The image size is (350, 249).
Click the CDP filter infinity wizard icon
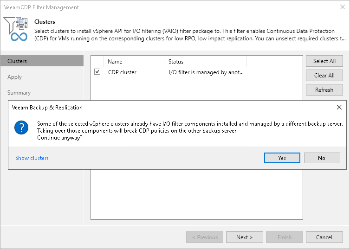pyautogui.click(x=16, y=29)
